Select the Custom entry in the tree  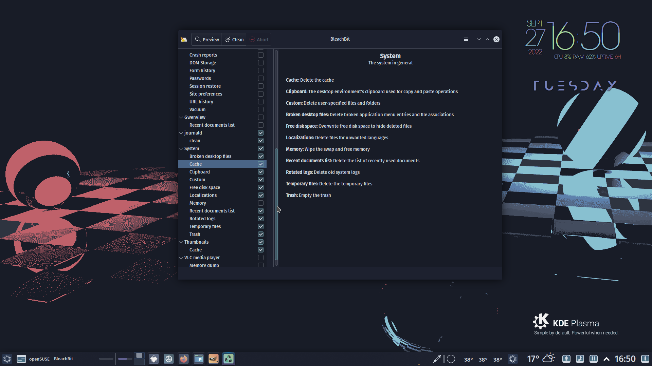click(222, 180)
